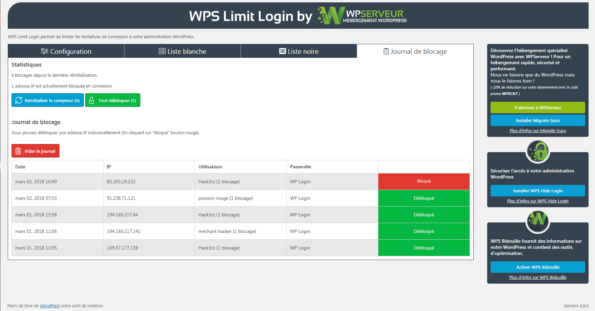Viewport: 595px width, 311px height.
Task: Click the Date column header
Action: click(20, 167)
